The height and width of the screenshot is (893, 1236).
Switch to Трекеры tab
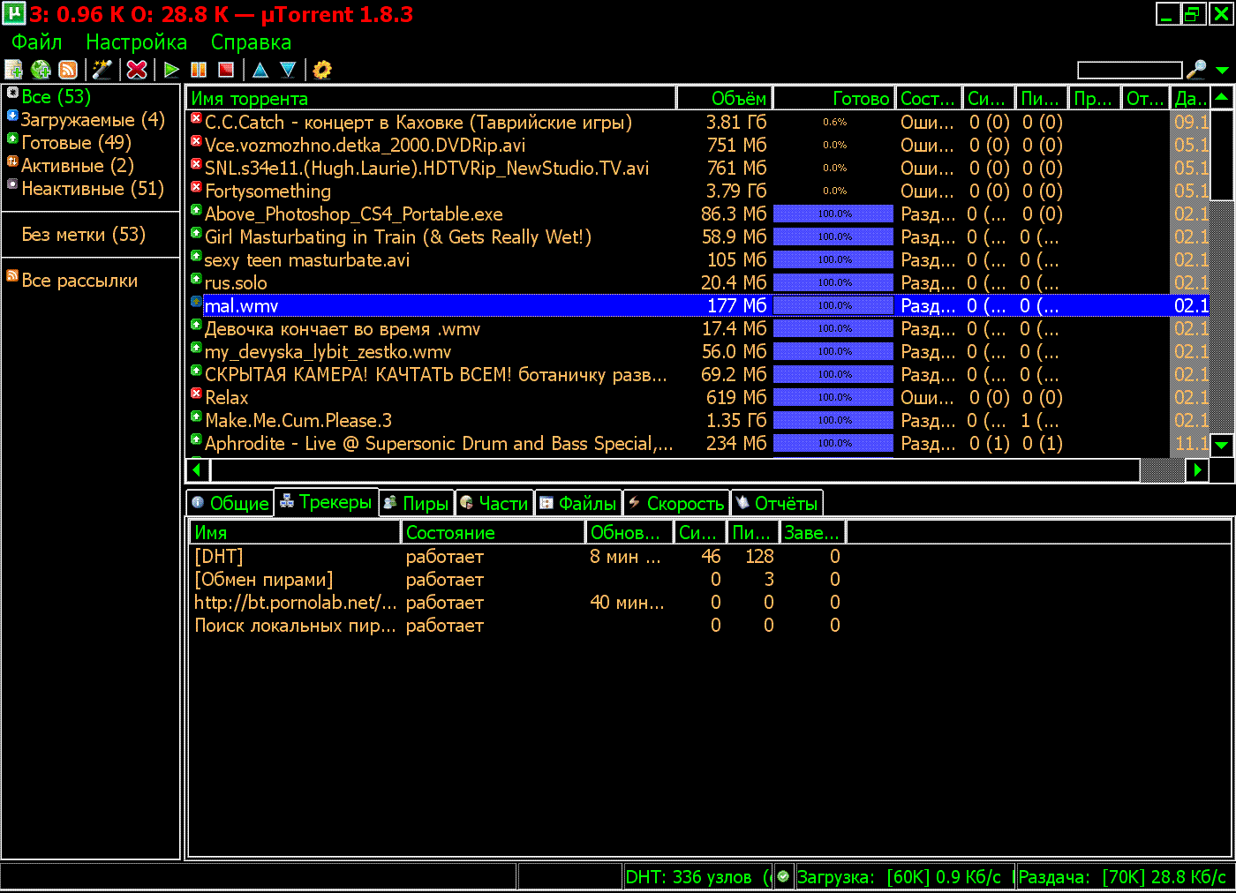click(326, 502)
